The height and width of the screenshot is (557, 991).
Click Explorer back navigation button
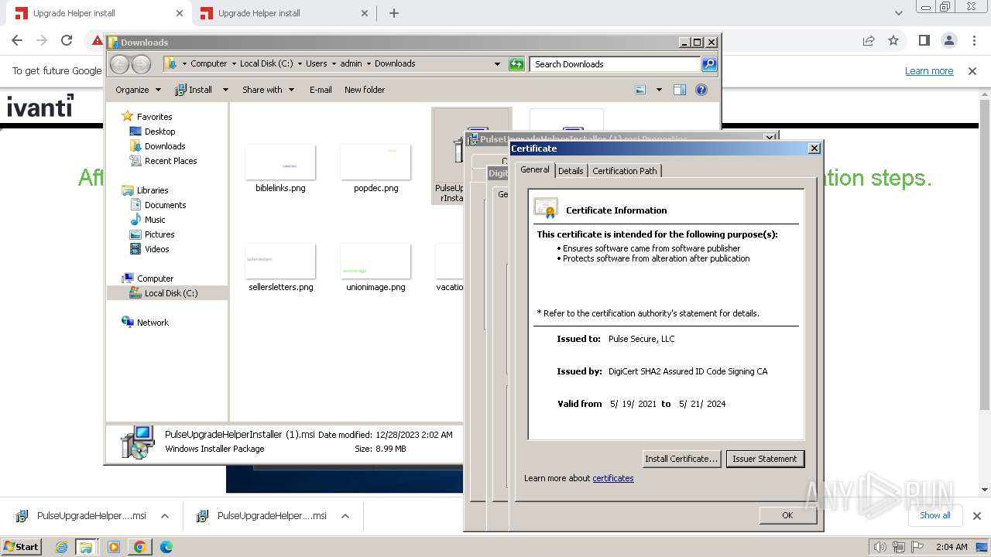click(x=119, y=64)
